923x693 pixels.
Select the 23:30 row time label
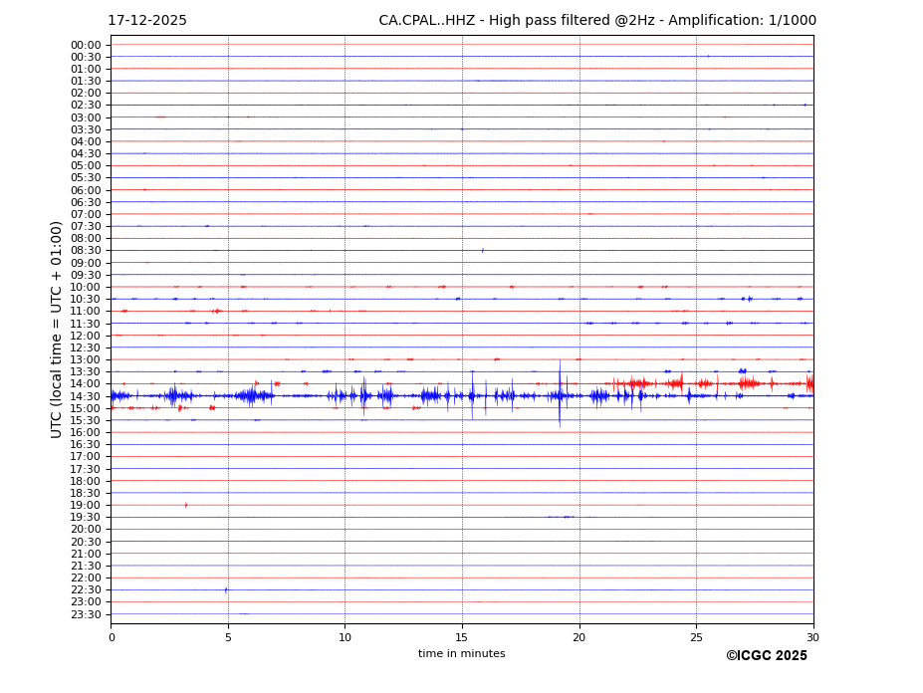click(86, 614)
